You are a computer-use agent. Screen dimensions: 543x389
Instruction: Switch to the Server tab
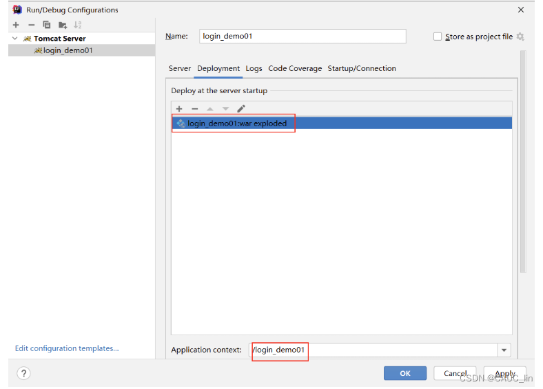pos(180,68)
